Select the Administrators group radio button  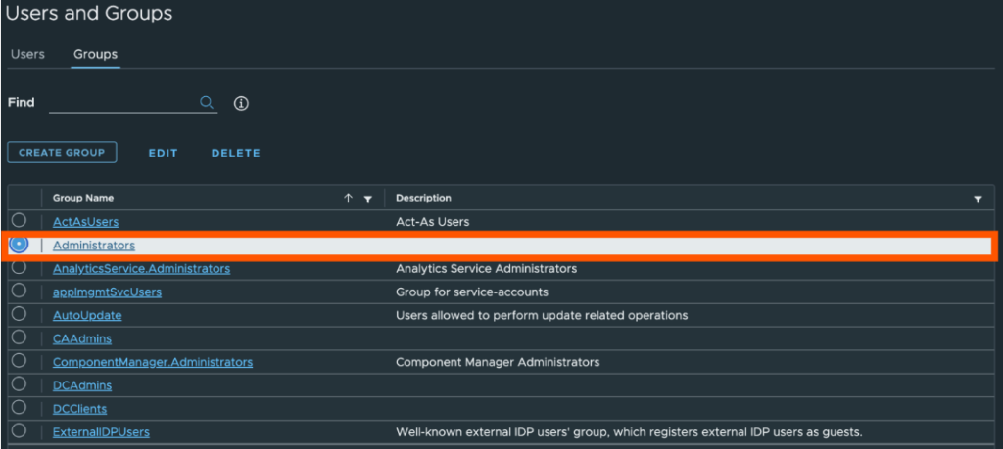point(19,245)
